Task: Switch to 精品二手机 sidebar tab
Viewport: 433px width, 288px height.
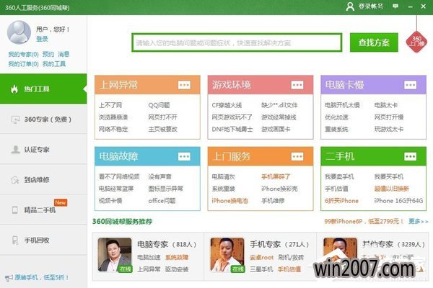Action: [x=43, y=210]
